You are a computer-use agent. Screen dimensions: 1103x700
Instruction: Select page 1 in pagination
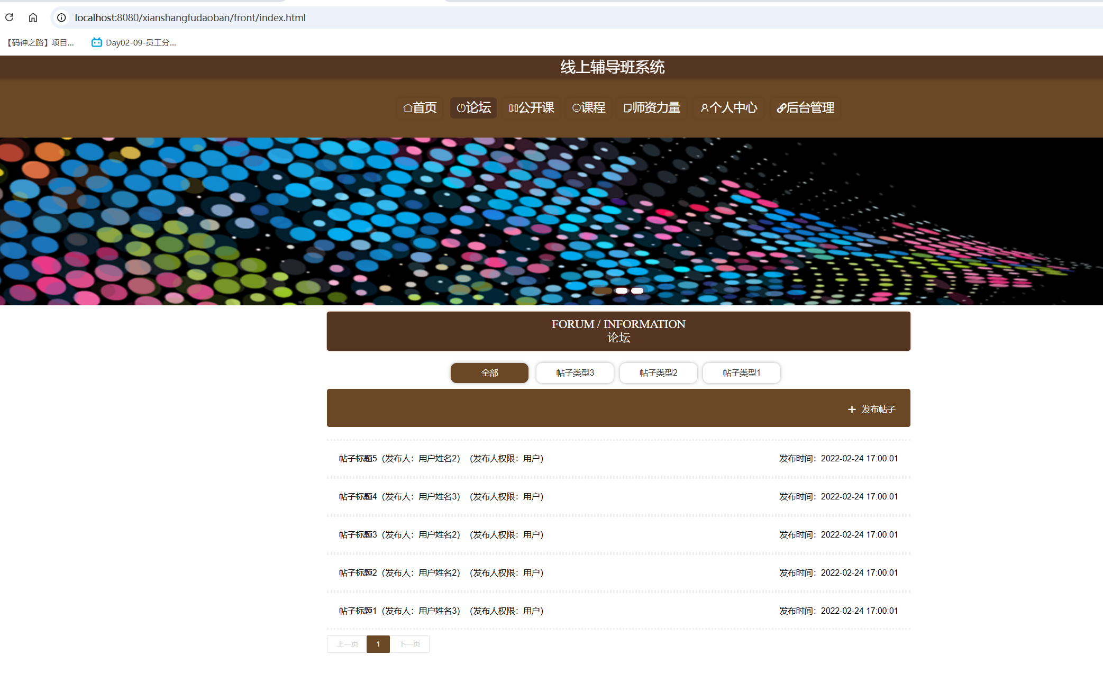tap(378, 644)
